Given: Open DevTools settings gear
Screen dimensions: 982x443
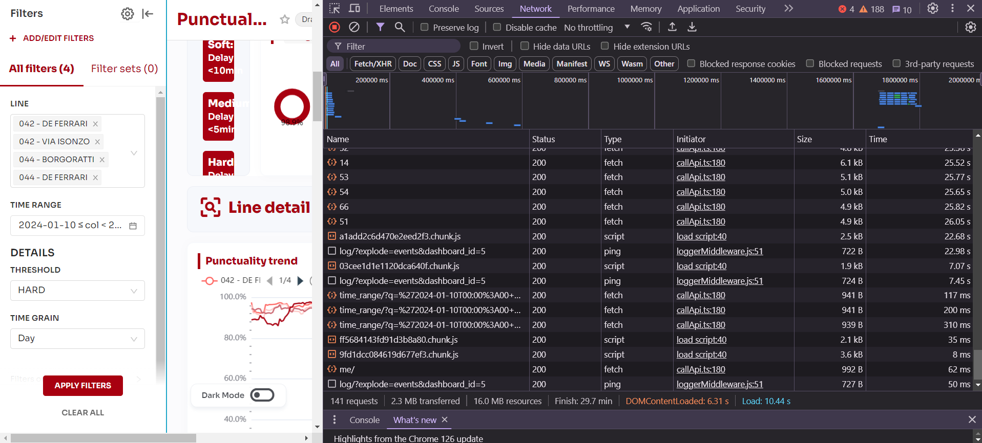Looking at the screenshot, I should pyautogui.click(x=932, y=8).
